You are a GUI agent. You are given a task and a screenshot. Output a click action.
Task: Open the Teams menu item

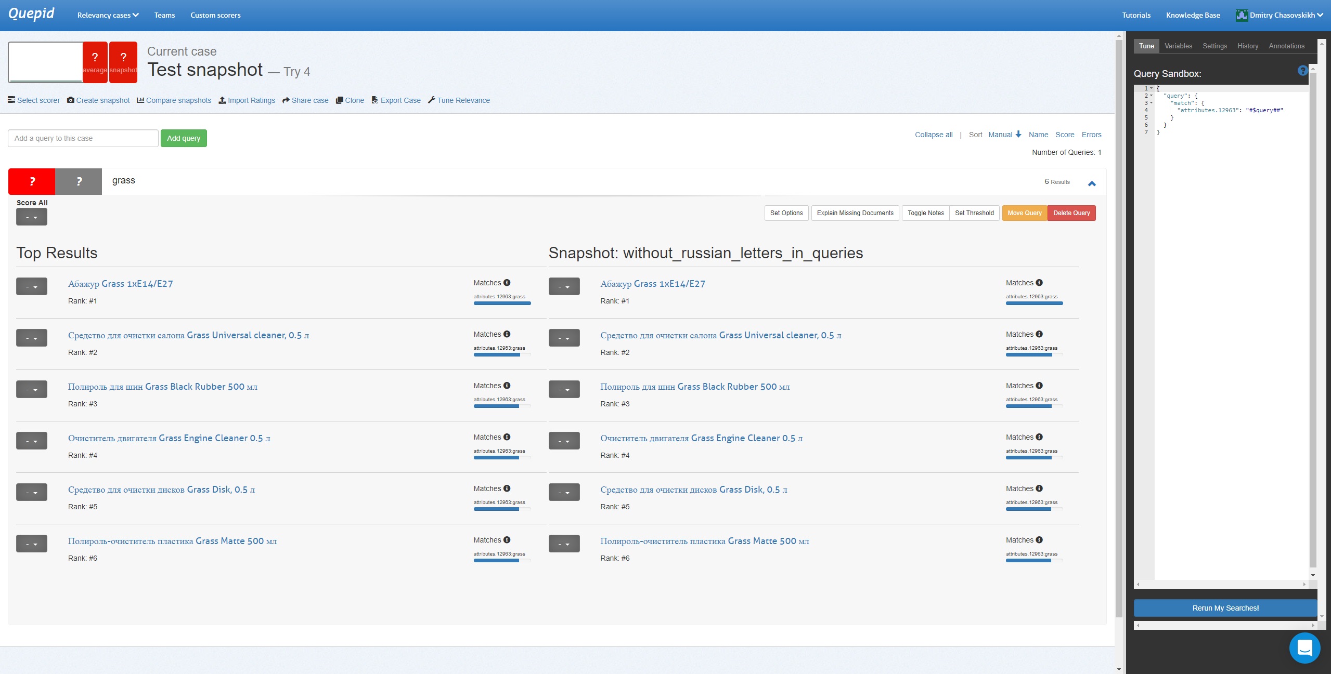coord(164,15)
